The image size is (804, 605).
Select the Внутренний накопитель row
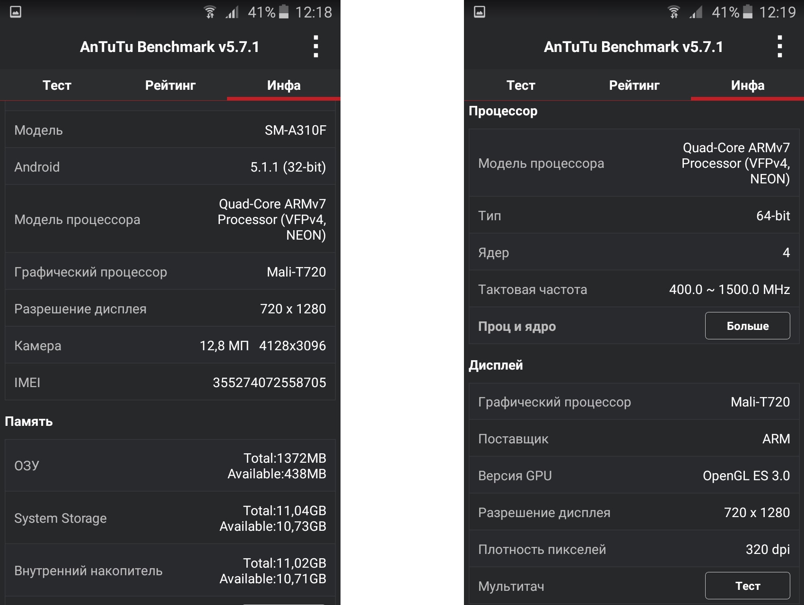tap(170, 570)
